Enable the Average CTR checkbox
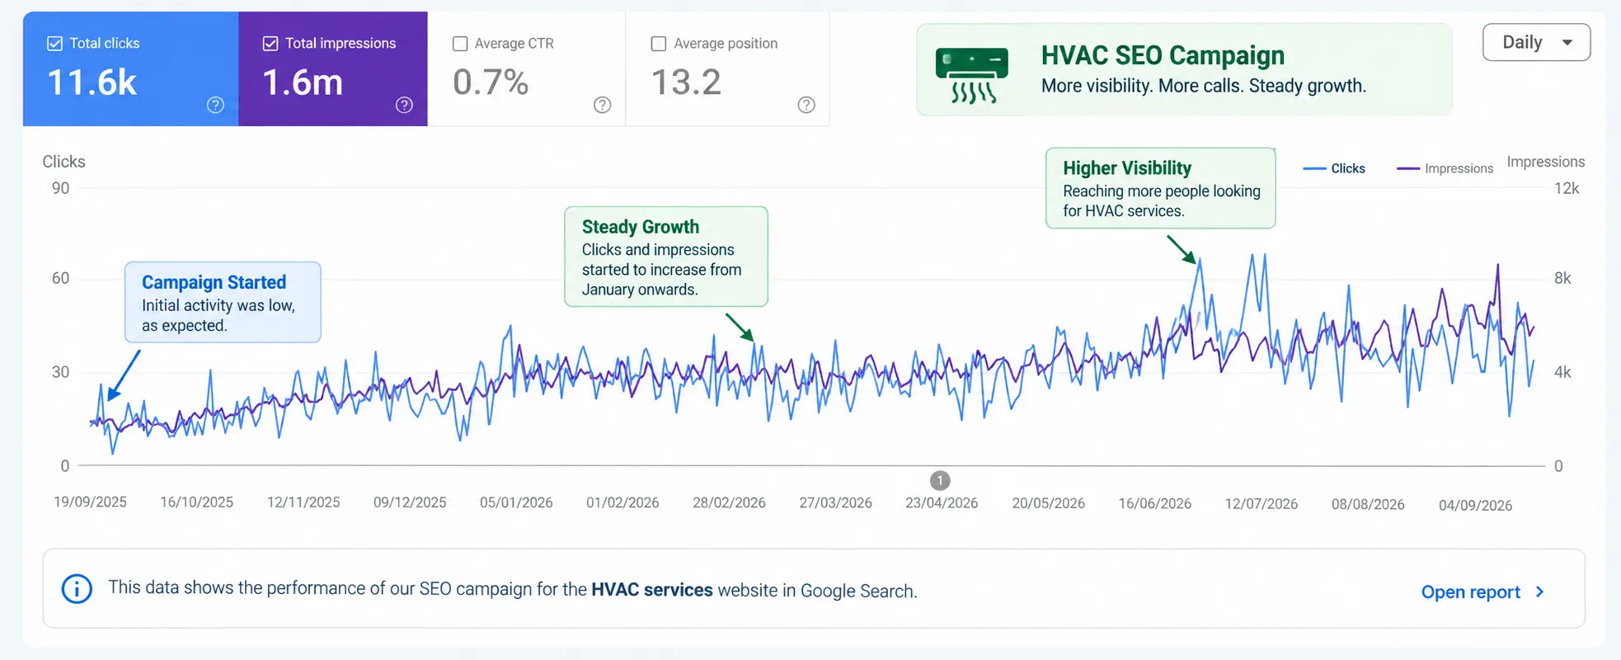The width and height of the screenshot is (1621, 660). coord(460,44)
